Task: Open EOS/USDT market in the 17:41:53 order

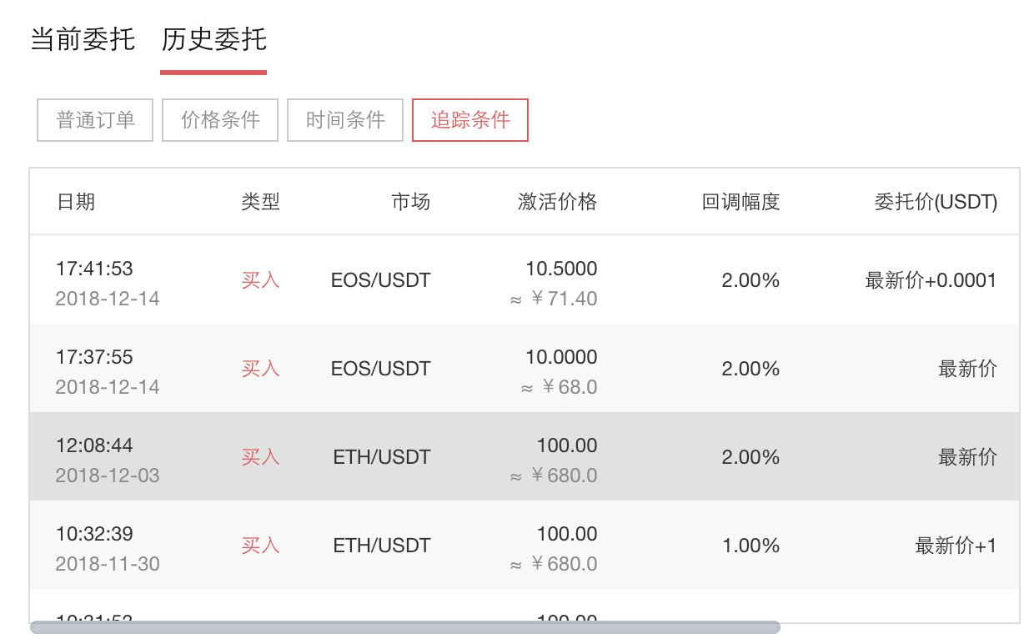Action: click(x=380, y=280)
